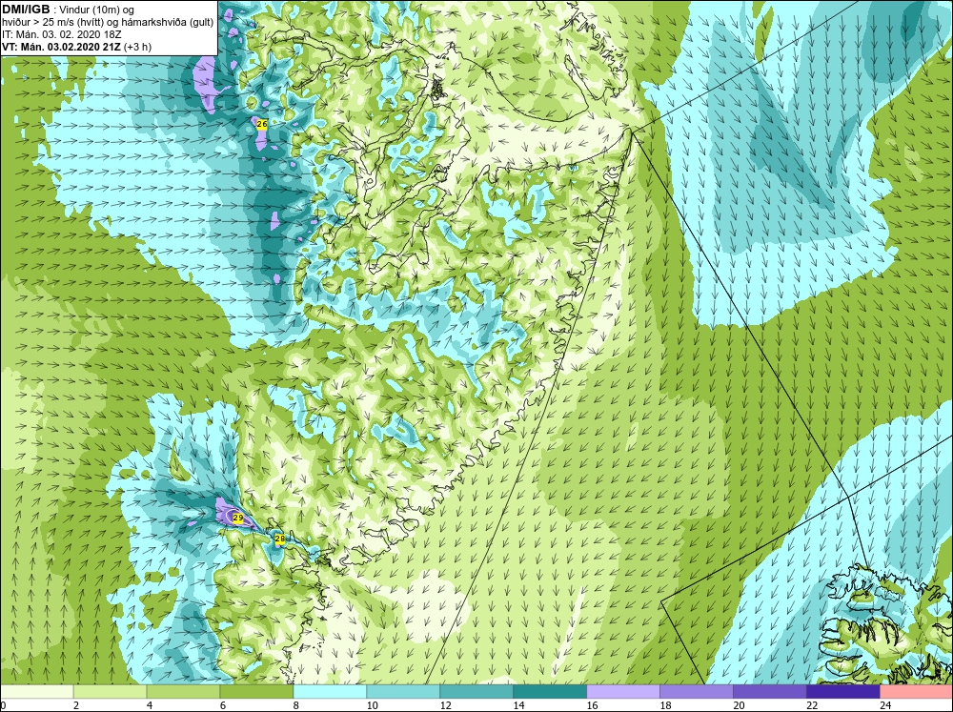Click the legend scale value 12

[445, 705]
